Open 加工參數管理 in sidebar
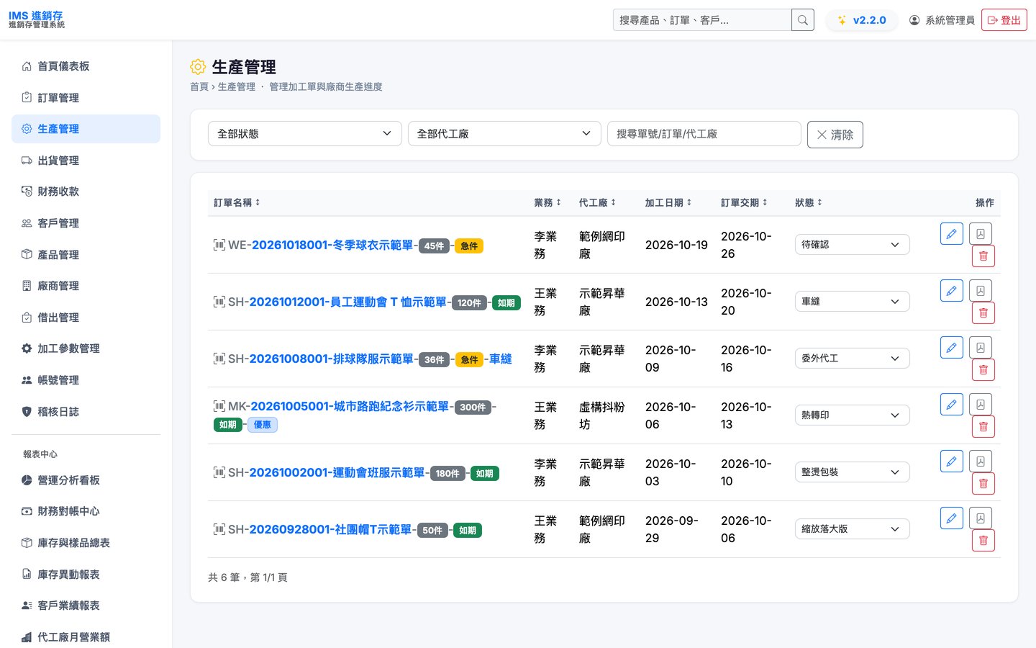Image resolution: width=1036 pixels, height=648 pixels. pos(86,348)
